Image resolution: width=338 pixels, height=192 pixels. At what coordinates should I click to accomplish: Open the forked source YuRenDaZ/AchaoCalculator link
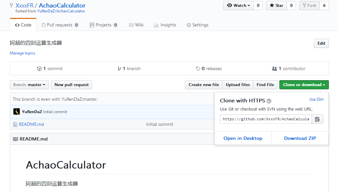(61, 11)
